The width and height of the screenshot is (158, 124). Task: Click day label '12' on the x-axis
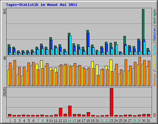pyautogui.click(x=60, y=121)
